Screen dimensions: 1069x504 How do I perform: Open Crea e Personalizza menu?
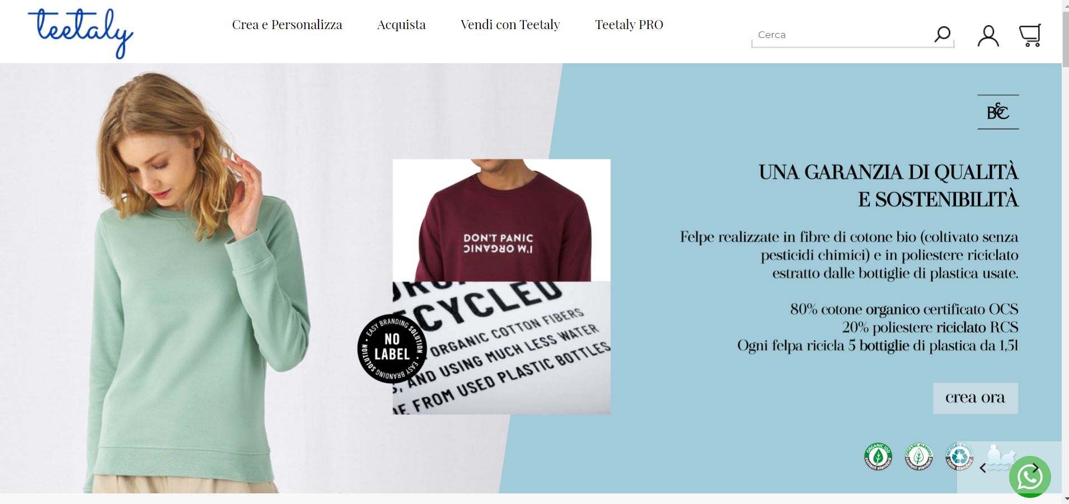[287, 25]
